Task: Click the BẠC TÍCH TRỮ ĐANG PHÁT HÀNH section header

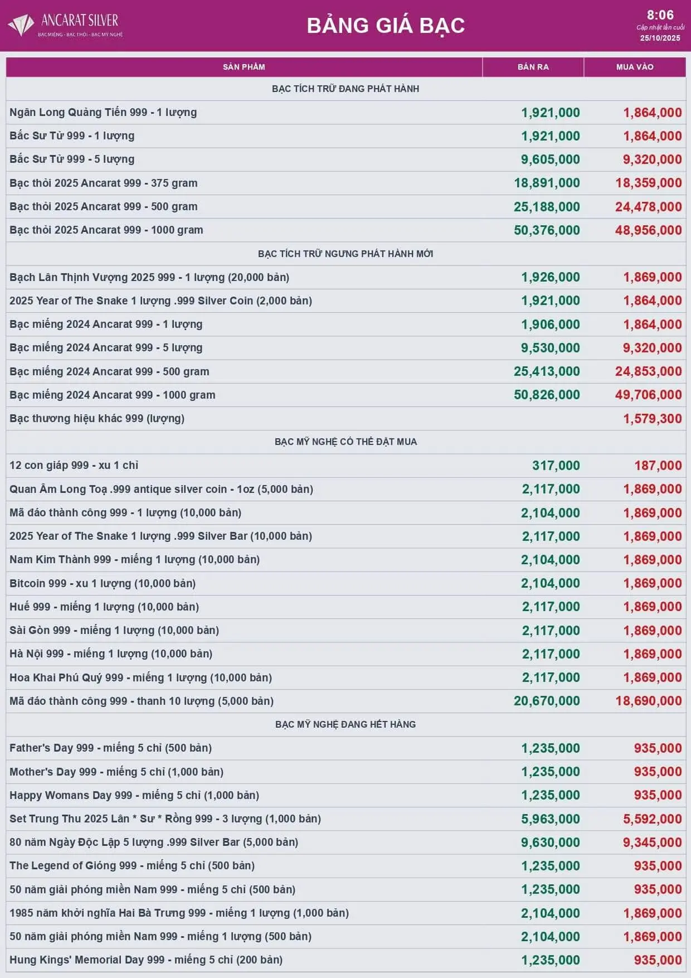Action: tap(345, 89)
